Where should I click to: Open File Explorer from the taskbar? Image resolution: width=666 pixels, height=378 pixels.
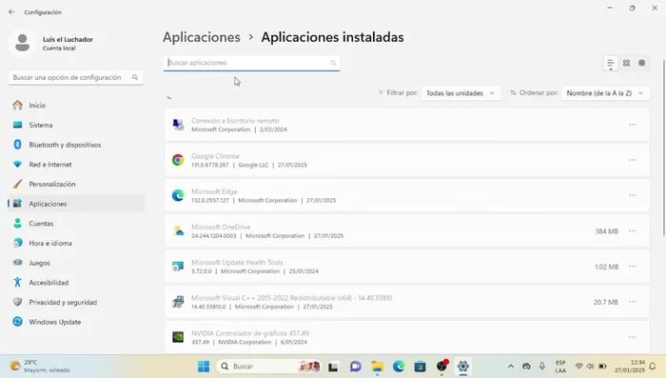pos(377,366)
